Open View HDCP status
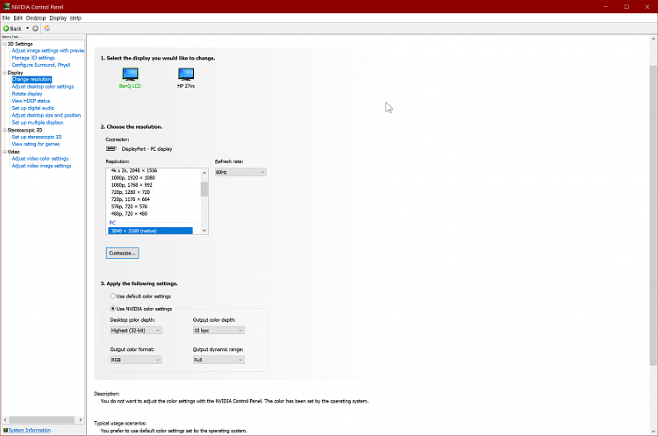This screenshot has height=436, width=658. tap(31, 101)
